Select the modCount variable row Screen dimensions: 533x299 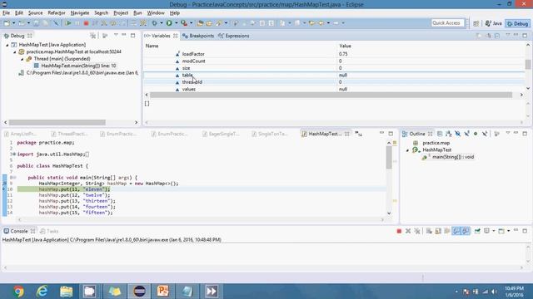point(334,61)
